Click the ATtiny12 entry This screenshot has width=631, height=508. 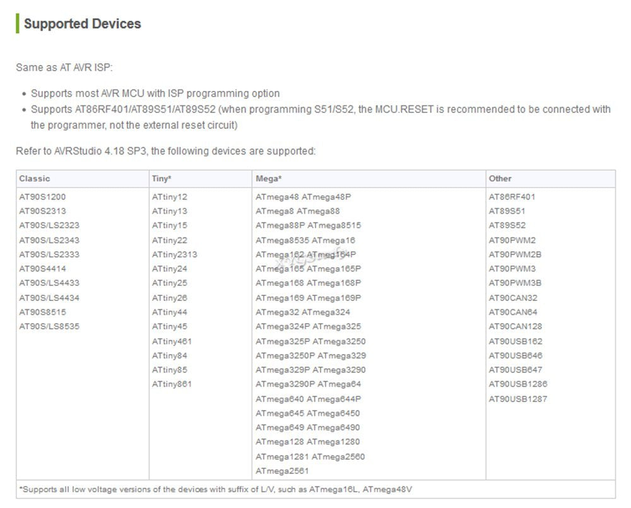(169, 197)
